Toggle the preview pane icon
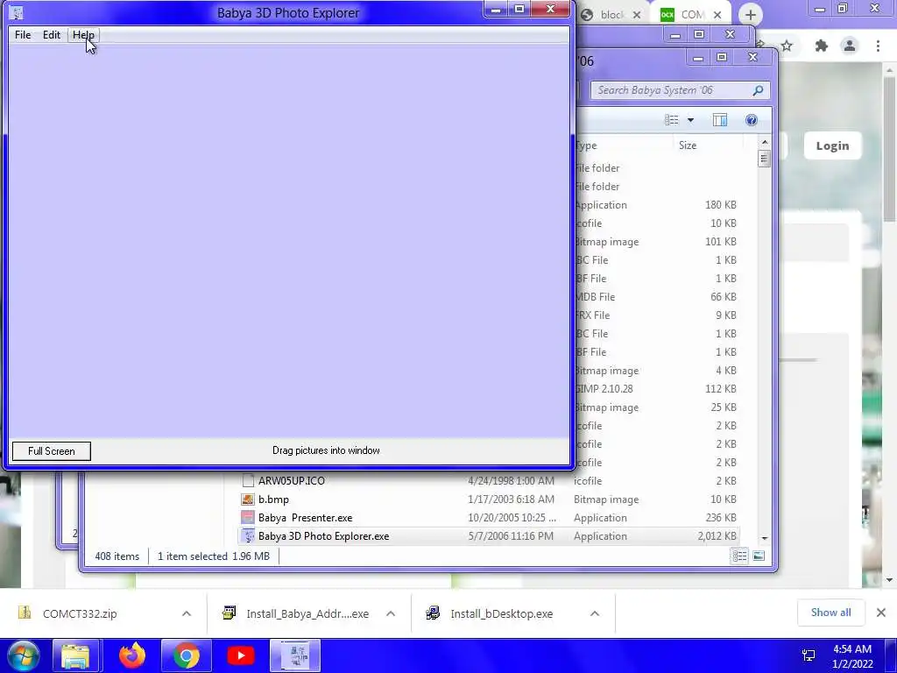 [720, 119]
